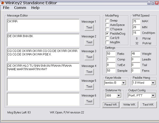
Task: Test Message 6
Action: (89, 102)
